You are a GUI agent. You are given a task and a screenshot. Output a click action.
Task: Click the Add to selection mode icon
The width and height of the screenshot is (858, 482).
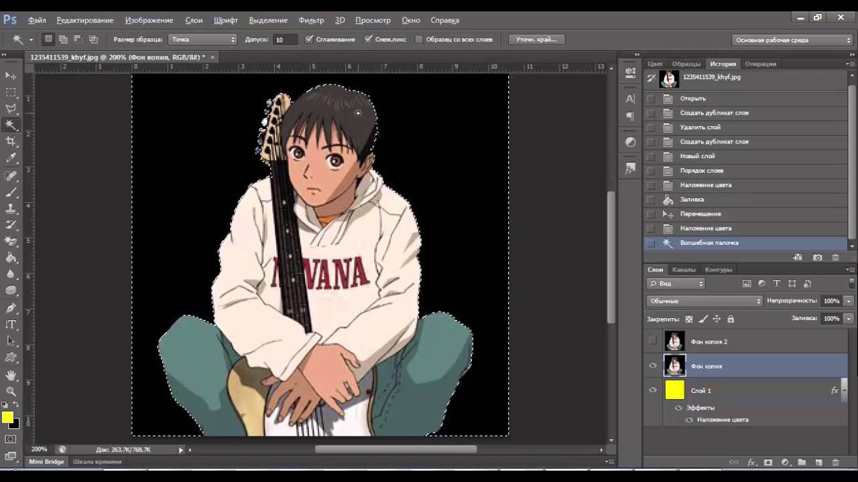pyautogui.click(x=63, y=39)
